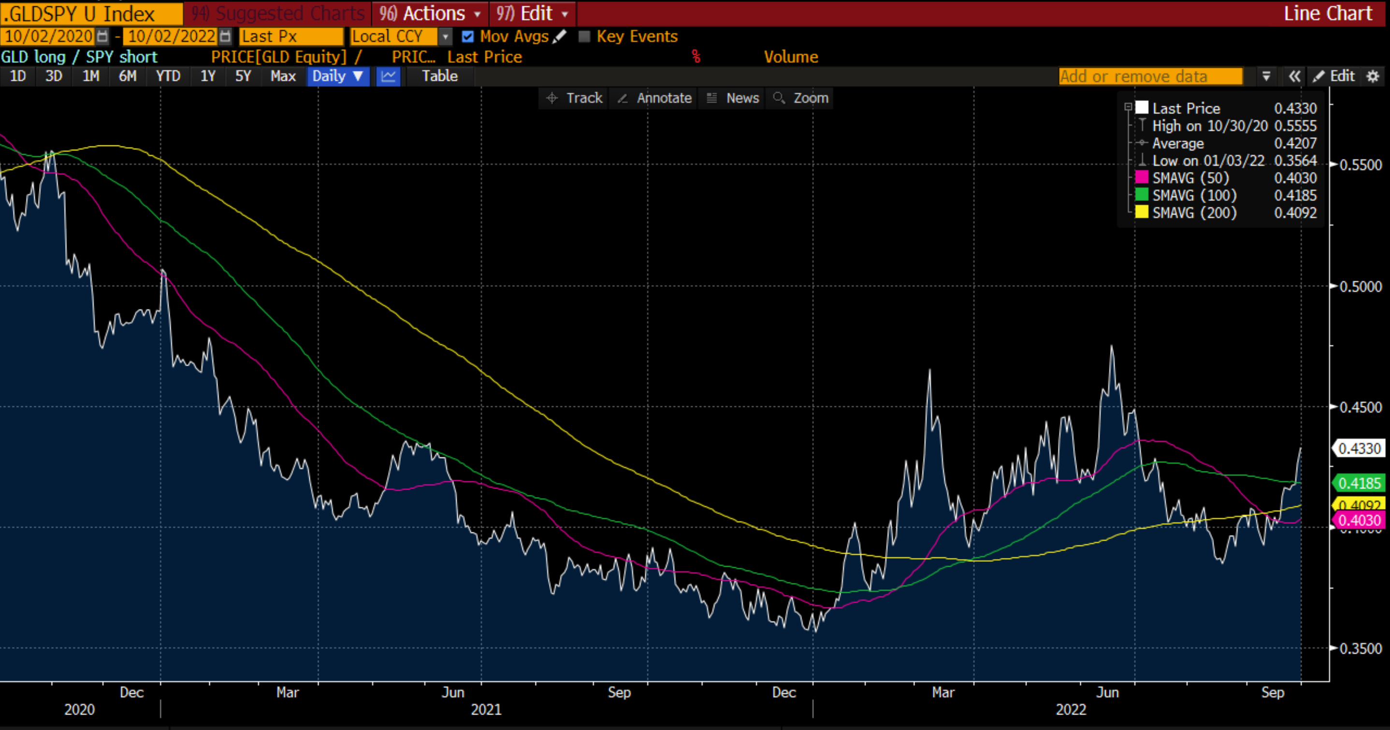Switch to the Table view tab

coord(439,76)
